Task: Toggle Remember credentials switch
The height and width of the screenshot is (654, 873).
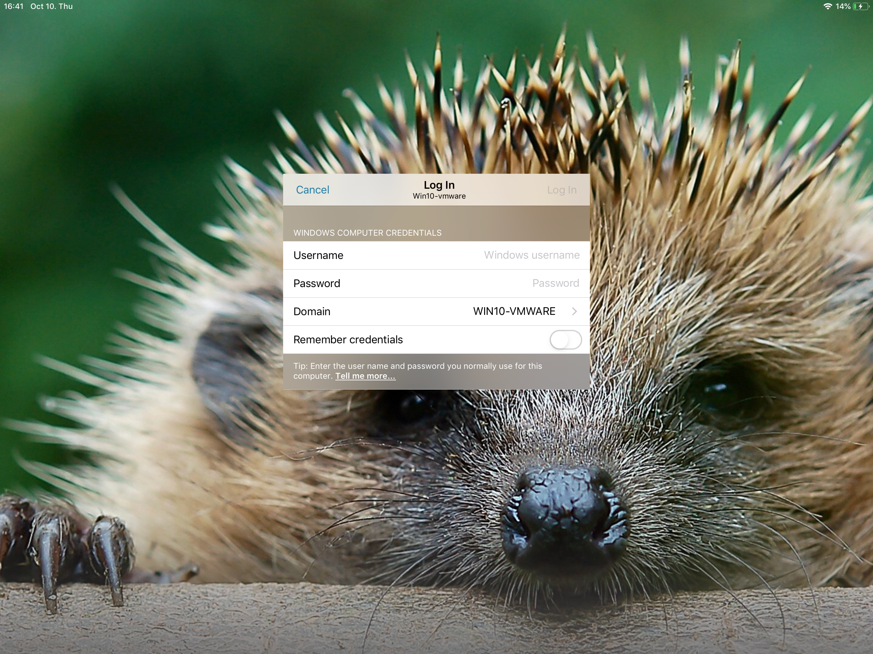Action: point(565,340)
